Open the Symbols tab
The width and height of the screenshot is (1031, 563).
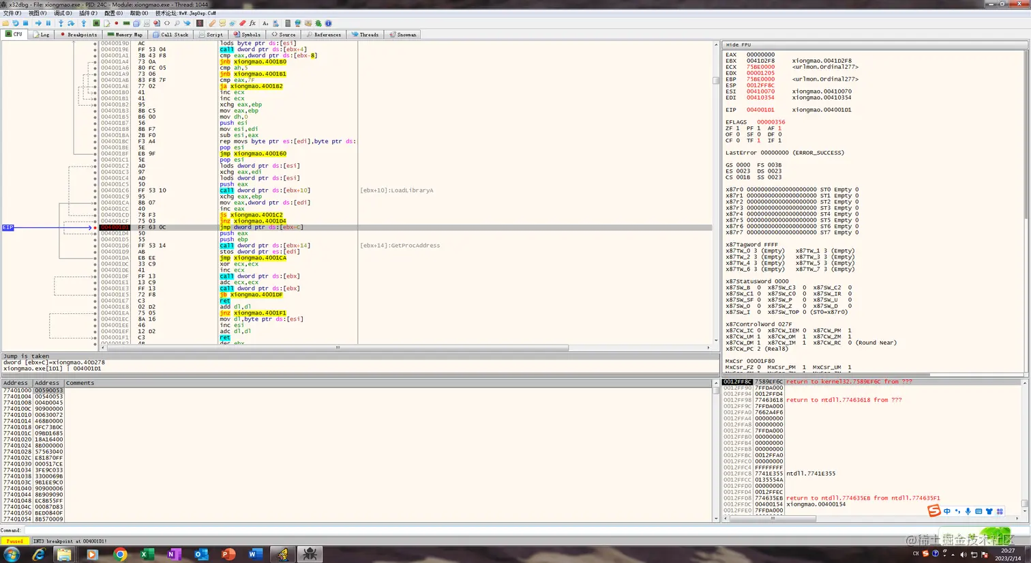[247, 34]
